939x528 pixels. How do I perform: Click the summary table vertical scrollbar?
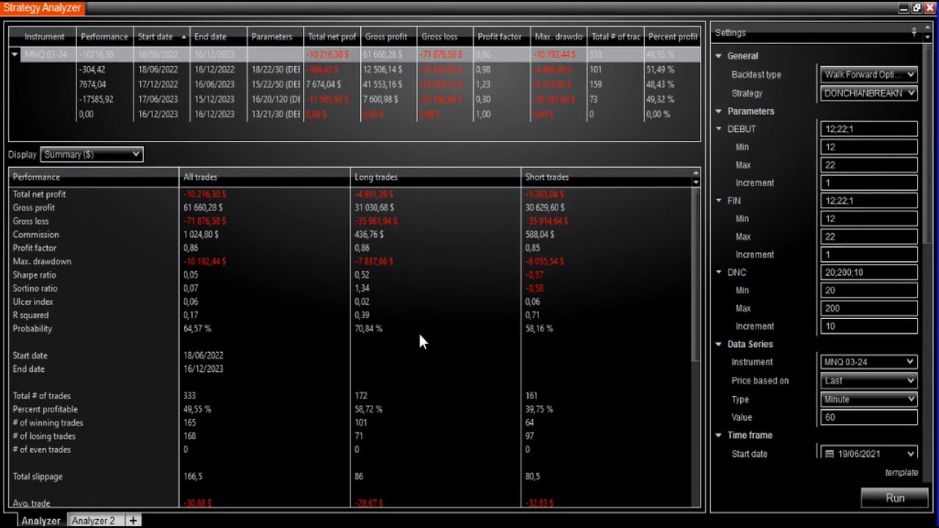point(695,275)
